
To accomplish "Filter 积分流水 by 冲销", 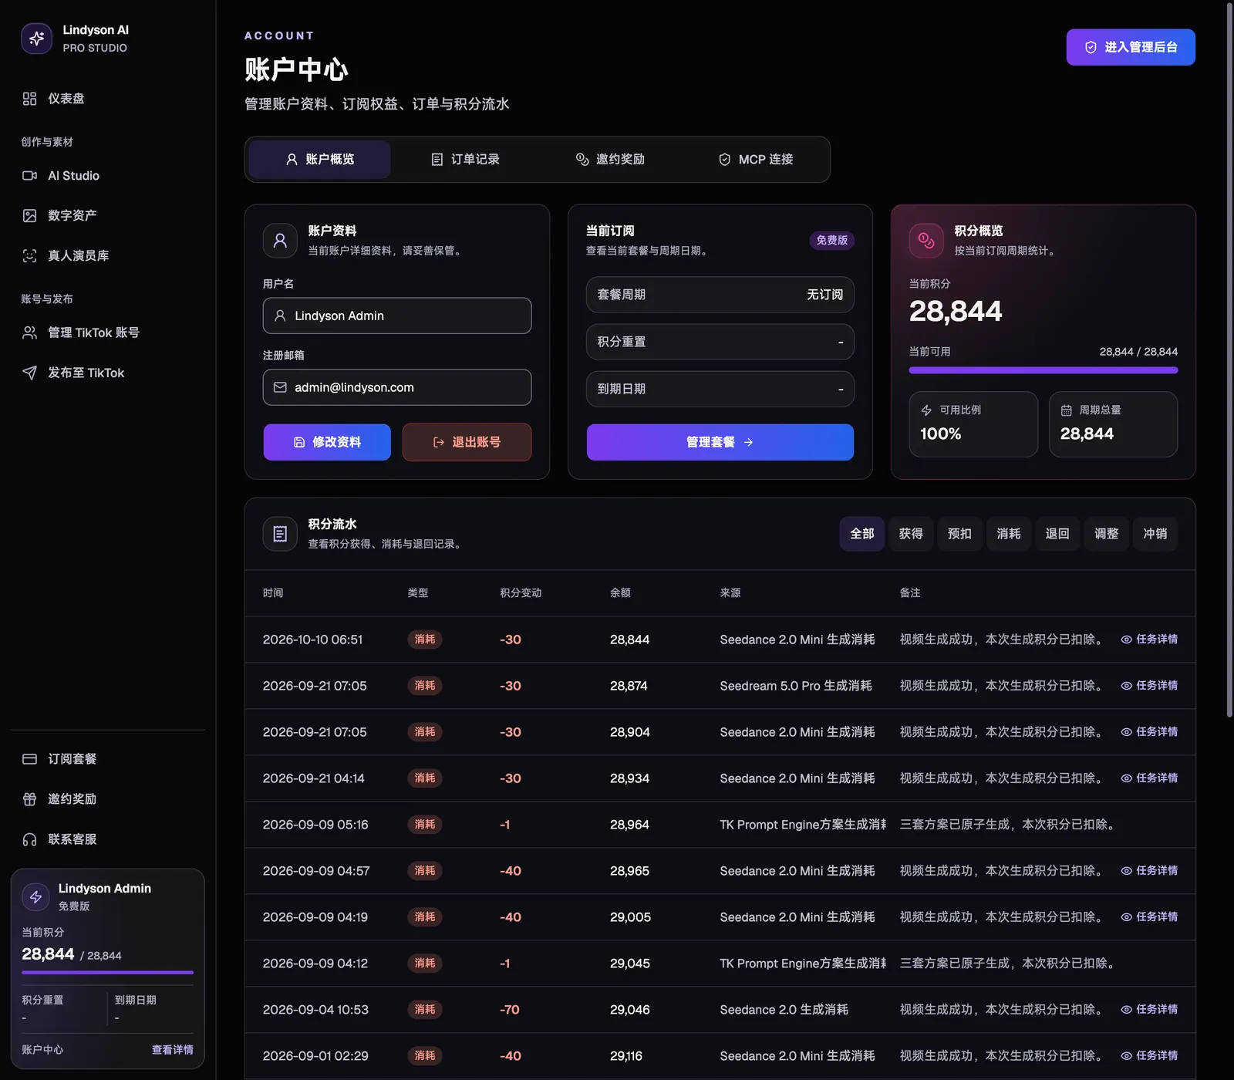I will point(1155,534).
